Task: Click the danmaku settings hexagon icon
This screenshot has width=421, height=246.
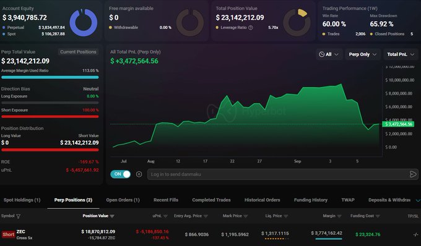Action: pos(139,174)
